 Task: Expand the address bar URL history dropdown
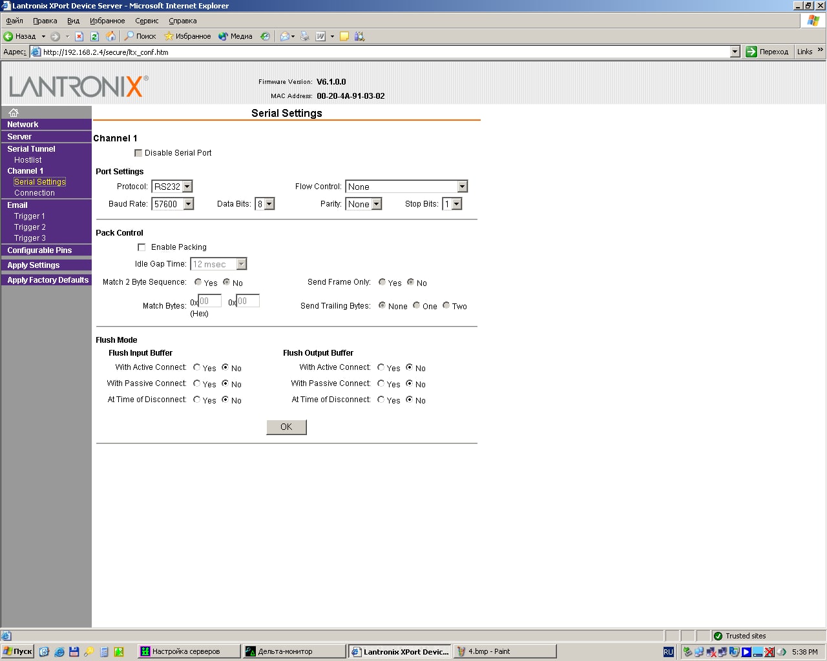click(x=735, y=52)
